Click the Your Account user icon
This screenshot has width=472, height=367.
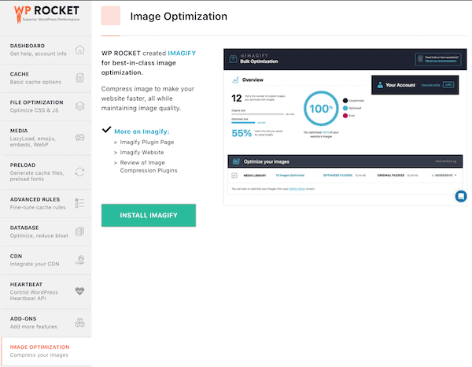pyautogui.click(x=380, y=85)
